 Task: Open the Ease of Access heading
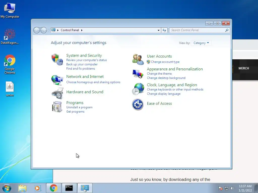[x=159, y=104]
